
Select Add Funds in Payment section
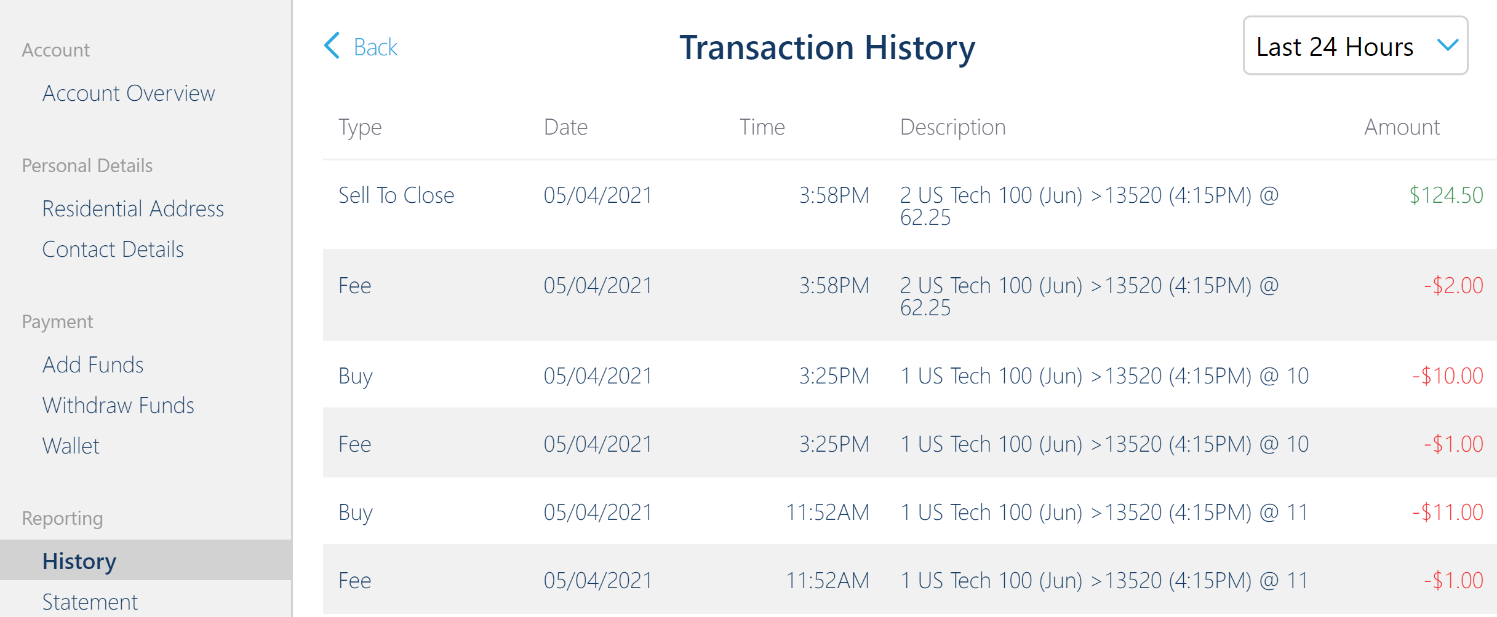click(x=93, y=365)
